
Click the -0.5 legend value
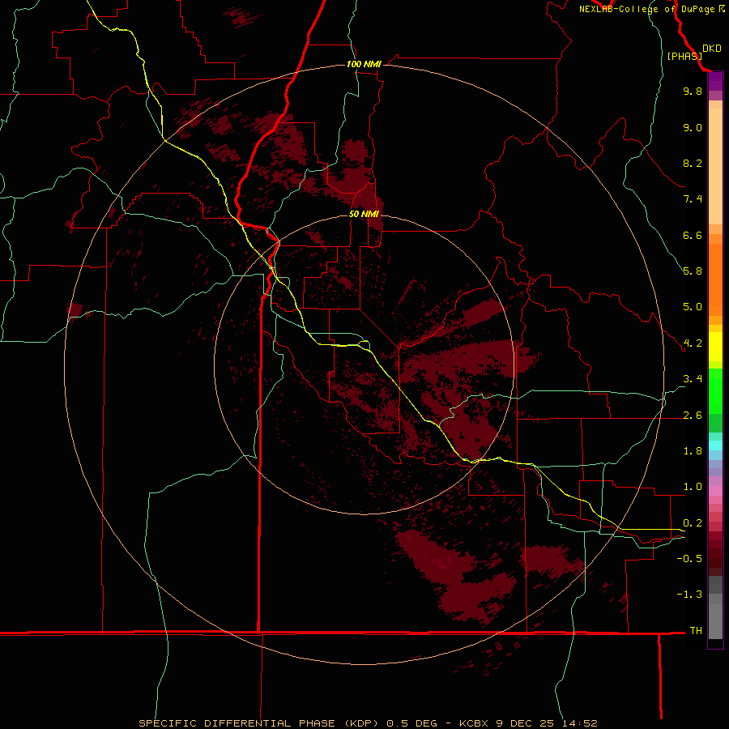(689, 558)
